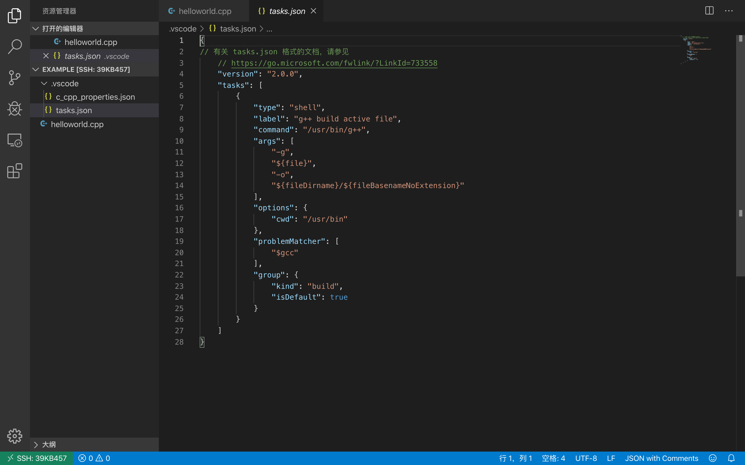This screenshot has height=465, width=745.
Task: Open the Extensions view
Action: (14, 171)
